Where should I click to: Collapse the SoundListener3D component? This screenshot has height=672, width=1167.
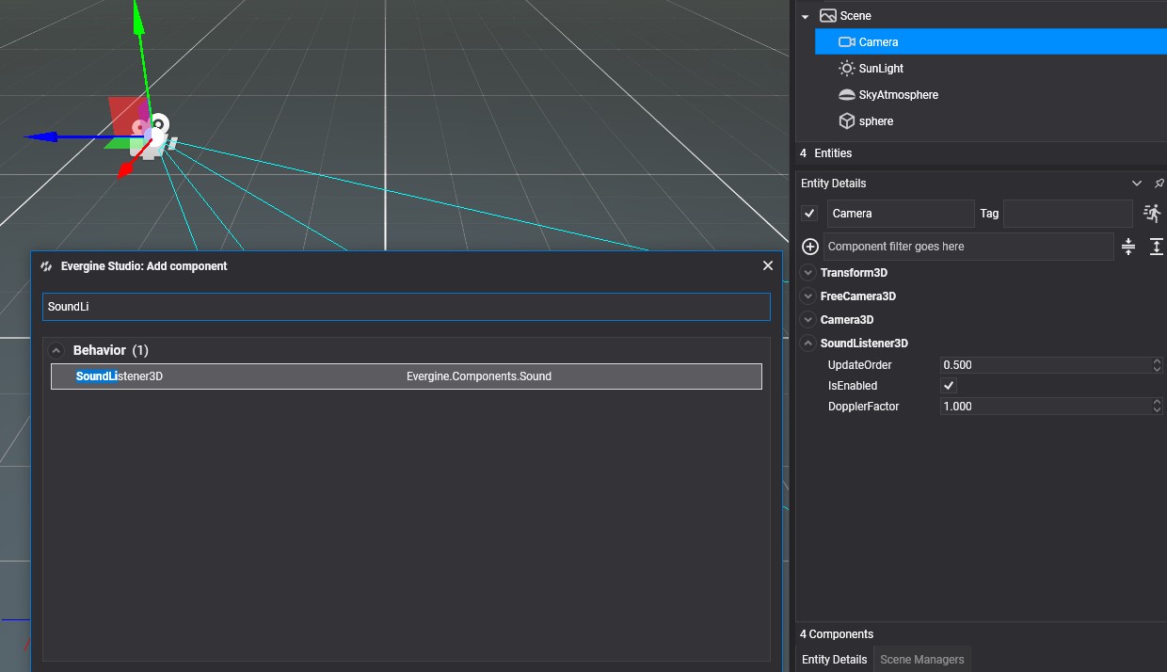click(x=807, y=344)
